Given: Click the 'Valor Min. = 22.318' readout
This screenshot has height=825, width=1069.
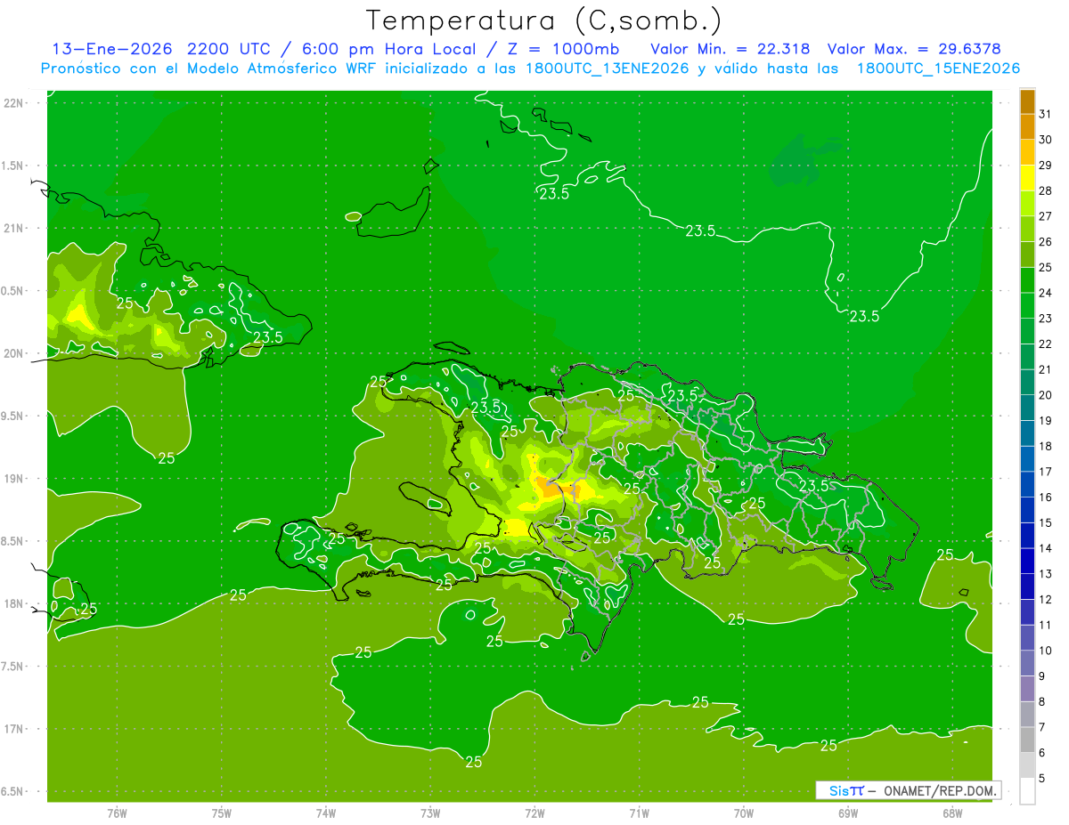Looking at the screenshot, I should click(x=730, y=49).
